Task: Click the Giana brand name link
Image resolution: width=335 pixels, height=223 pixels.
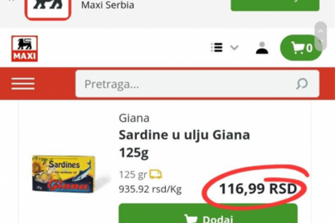Action: click(134, 118)
